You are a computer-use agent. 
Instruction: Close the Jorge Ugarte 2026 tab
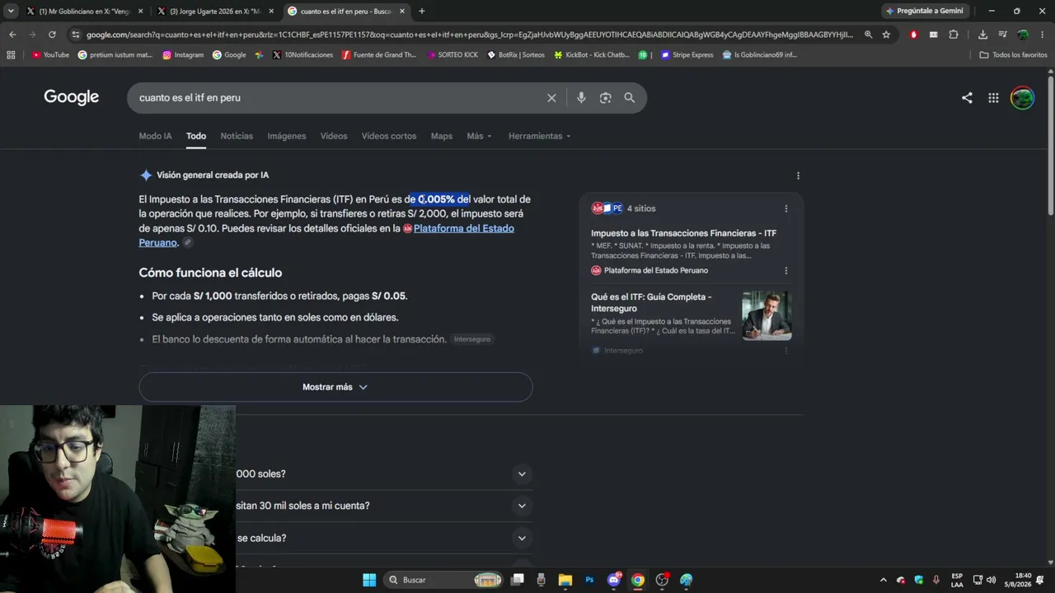[x=271, y=12]
